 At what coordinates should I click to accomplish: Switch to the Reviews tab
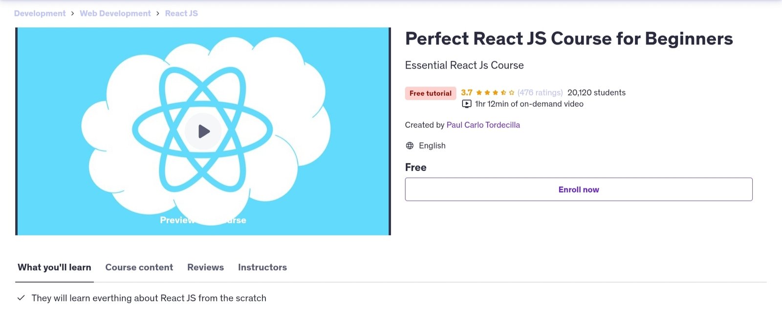pyautogui.click(x=205, y=267)
